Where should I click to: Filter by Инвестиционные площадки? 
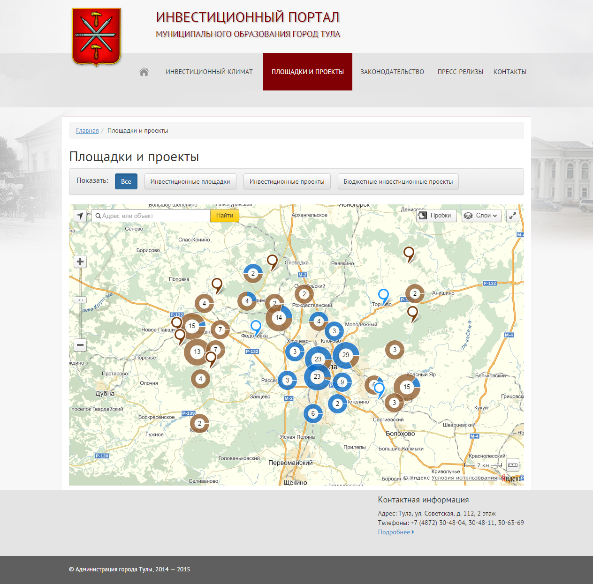(x=190, y=181)
